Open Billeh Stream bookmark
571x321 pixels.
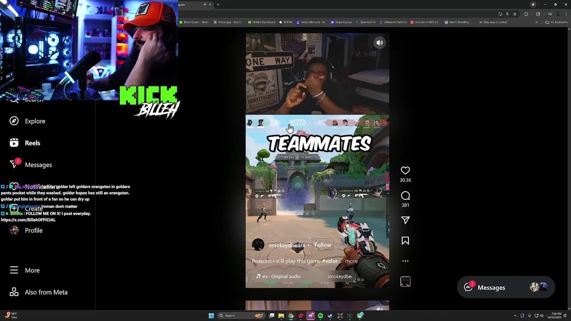tap(194, 22)
